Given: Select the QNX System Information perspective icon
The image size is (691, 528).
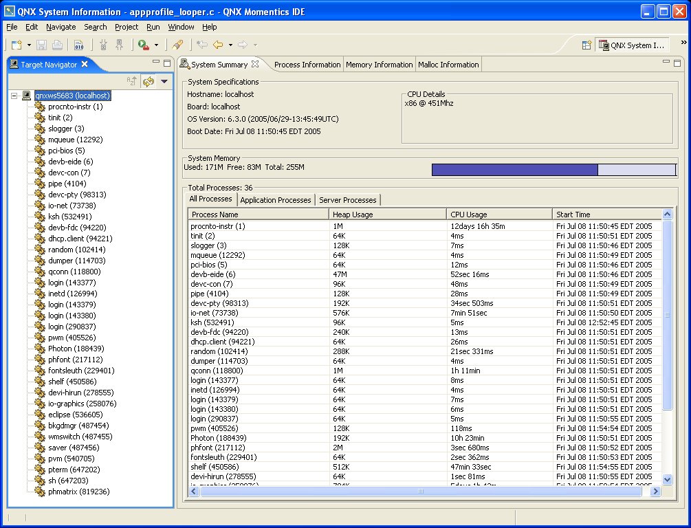Looking at the screenshot, I should pyautogui.click(x=631, y=45).
